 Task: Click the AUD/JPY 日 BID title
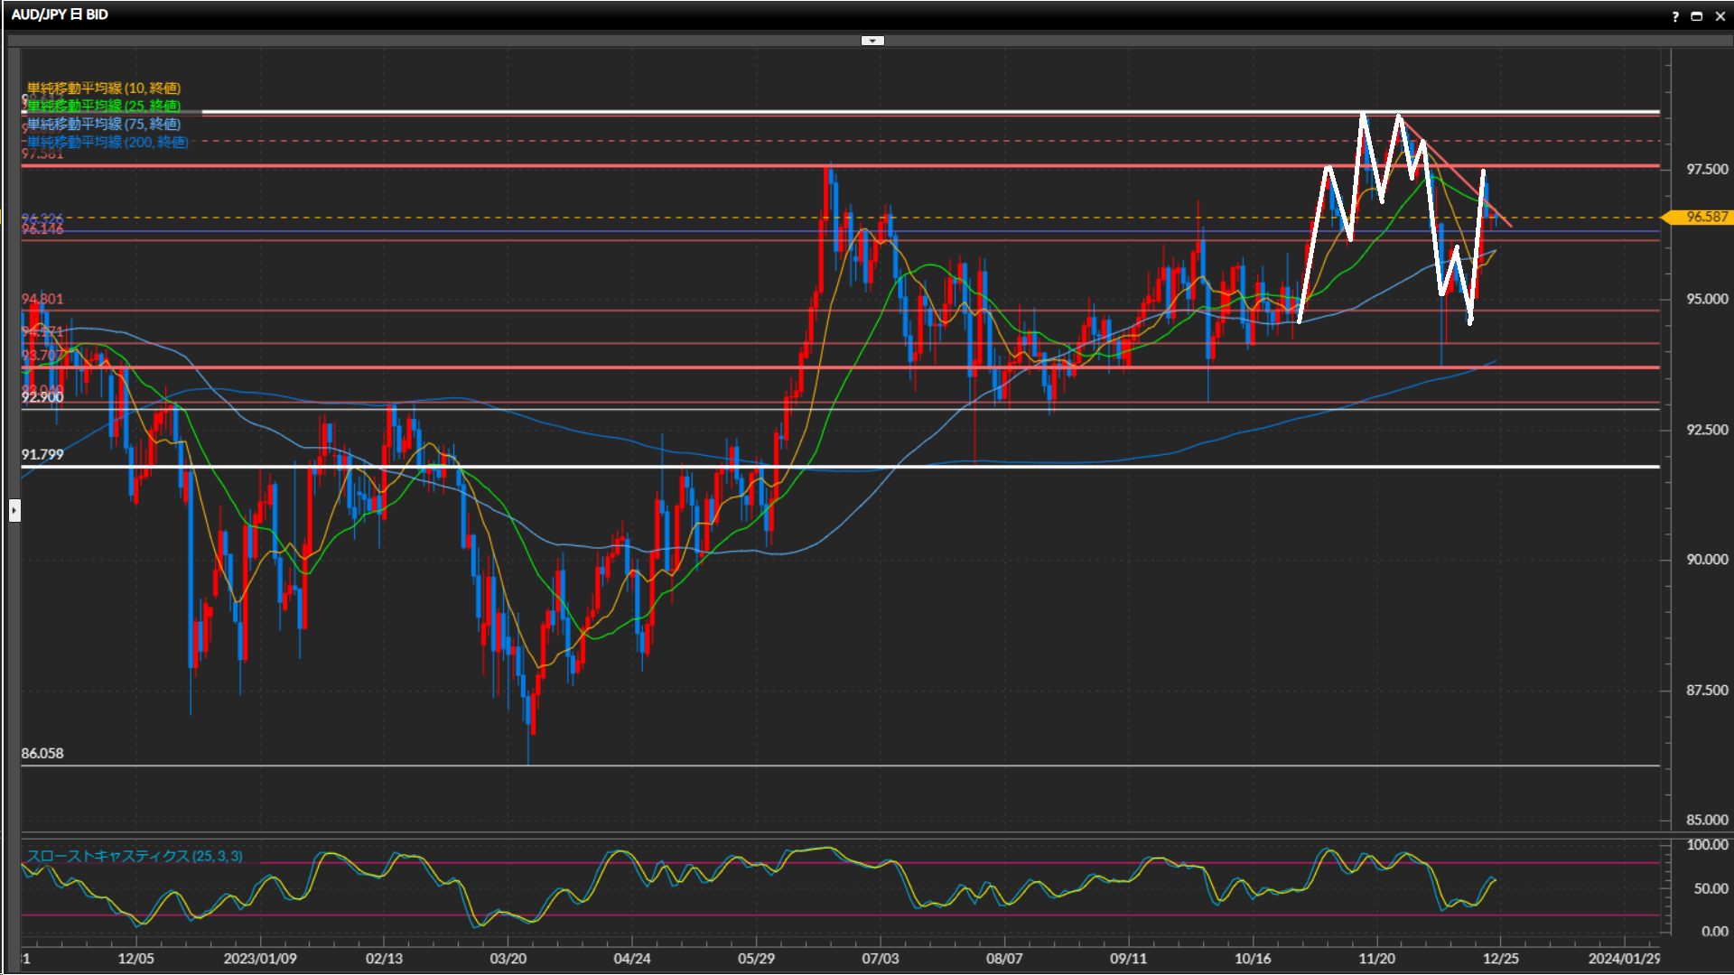coord(60,14)
